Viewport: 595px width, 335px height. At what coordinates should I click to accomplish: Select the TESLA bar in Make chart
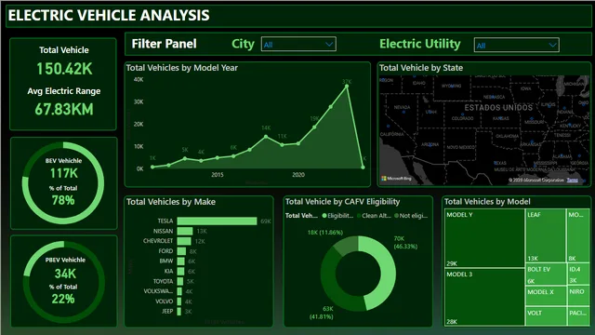[217, 221]
